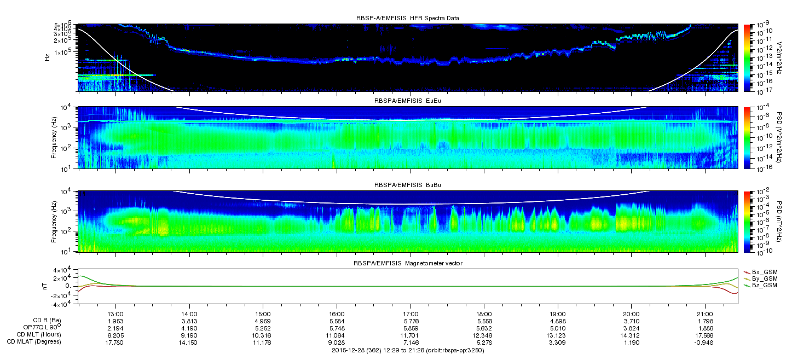Screen dimensions: 792x360
Task: Click the CD MLT (Hours) row label
Action: (x=39, y=334)
